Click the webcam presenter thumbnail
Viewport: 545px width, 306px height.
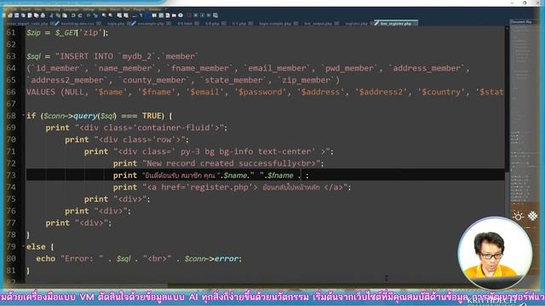pos(495,252)
